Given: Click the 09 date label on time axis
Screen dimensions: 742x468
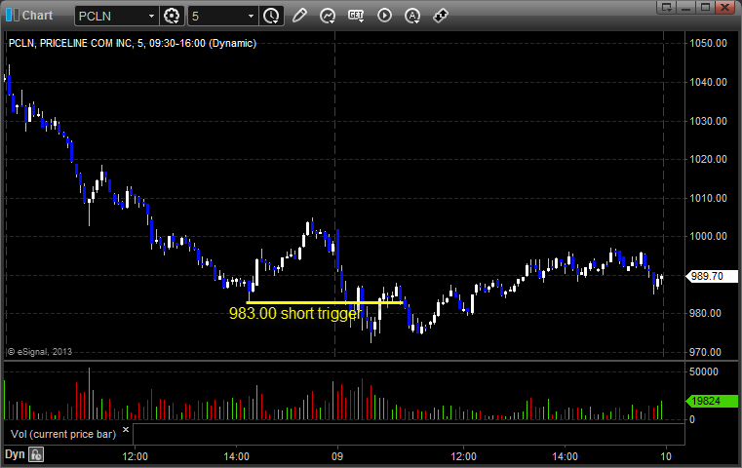Looking at the screenshot, I should (x=337, y=456).
